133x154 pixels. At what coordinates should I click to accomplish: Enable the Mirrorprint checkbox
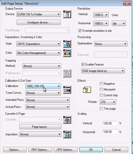tap(101, 89)
